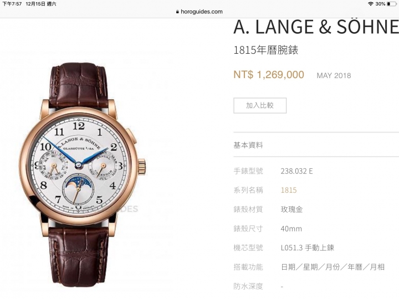Click the movement text L051.3 手動上鍊
Viewport: 399px width, 299px height.
tap(308, 248)
